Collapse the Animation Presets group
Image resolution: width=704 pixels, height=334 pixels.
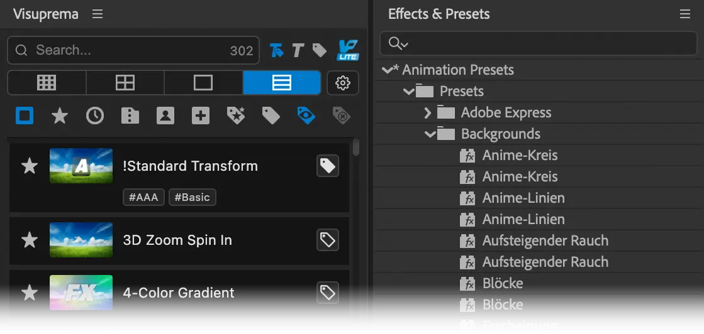(x=387, y=70)
